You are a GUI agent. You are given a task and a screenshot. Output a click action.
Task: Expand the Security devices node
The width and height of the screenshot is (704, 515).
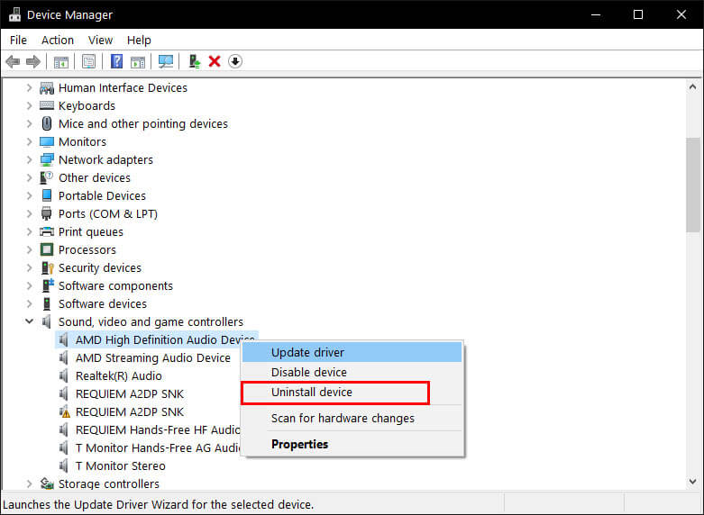click(x=29, y=267)
